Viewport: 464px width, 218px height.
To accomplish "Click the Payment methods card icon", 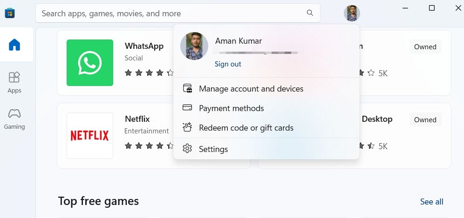I will pos(187,108).
